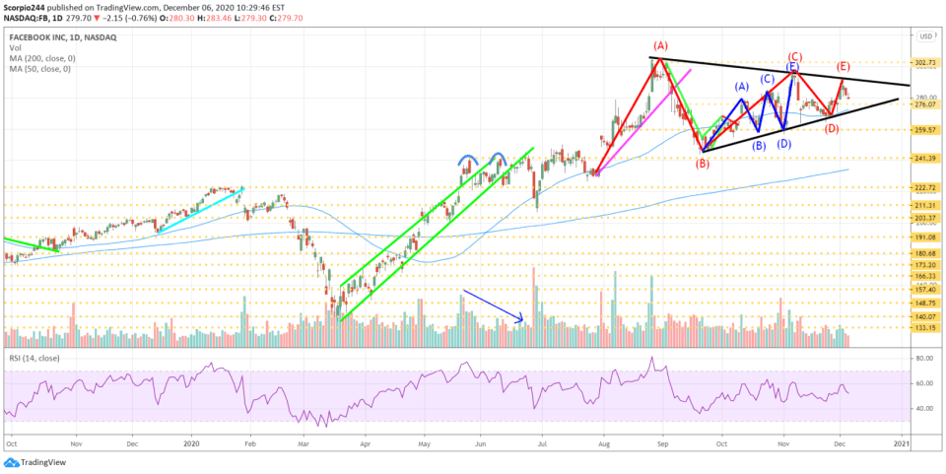Image resolution: width=946 pixels, height=474 pixels.
Task: Select the blue (A) wave label
Action: coord(742,87)
